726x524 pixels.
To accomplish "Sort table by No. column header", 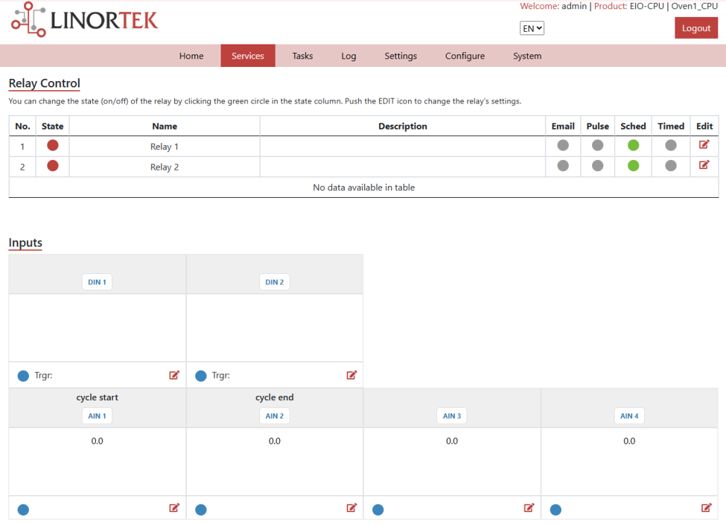I will (23, 126).
